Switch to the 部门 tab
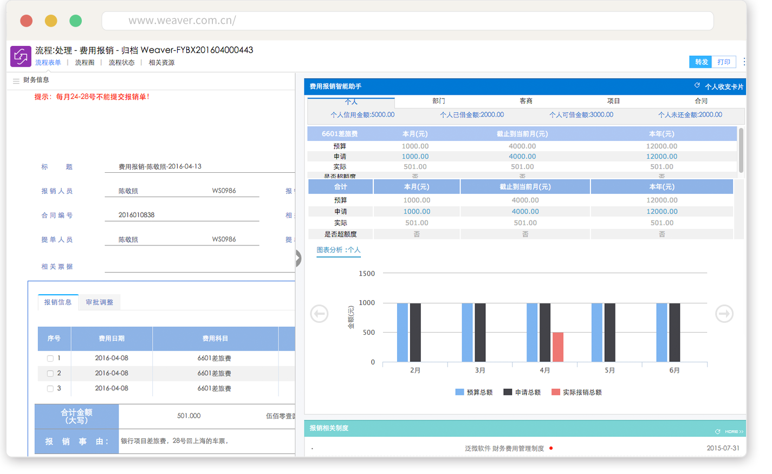772x474 pixels. point(439,101)
